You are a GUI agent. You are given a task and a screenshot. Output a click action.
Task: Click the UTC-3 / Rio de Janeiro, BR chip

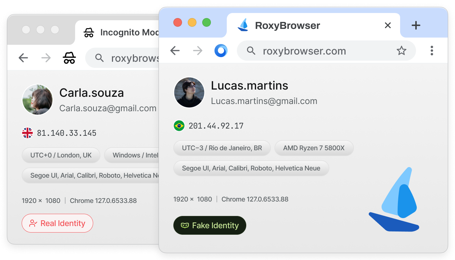tap(222, 148)
